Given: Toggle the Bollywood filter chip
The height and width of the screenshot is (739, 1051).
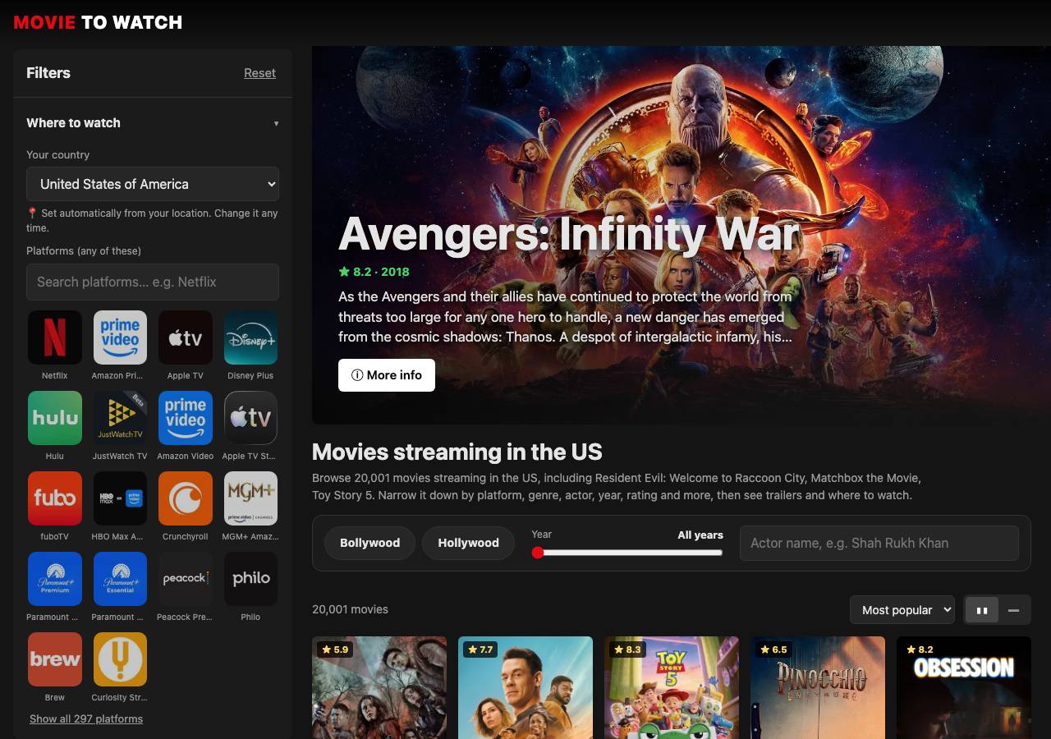Looking at the screenshot, I should 369,543.
